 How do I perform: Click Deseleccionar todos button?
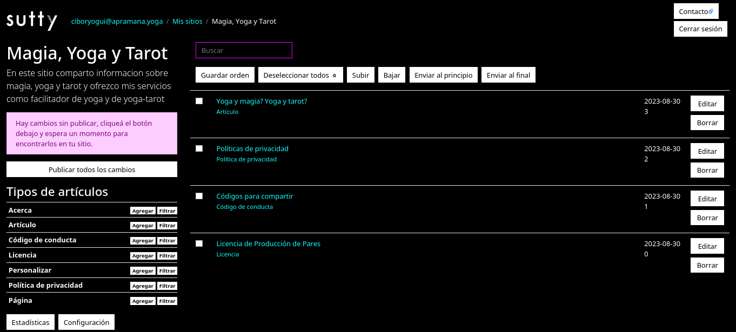click(300, 75)
